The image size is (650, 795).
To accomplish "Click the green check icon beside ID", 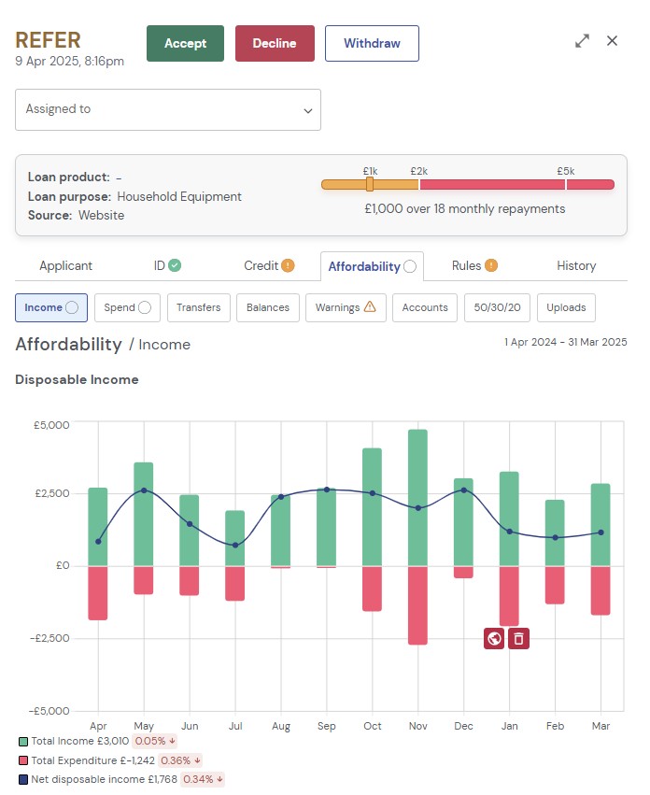I will [x=175, y=265].
